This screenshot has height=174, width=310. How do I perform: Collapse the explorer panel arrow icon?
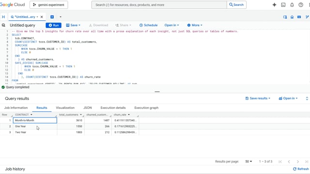pyautogui.click(x=3, y=17)
